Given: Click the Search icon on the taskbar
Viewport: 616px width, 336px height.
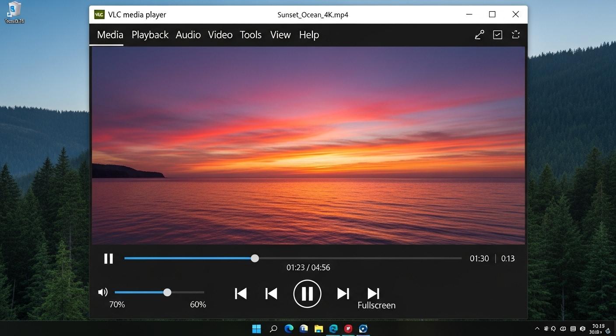Looking at the screenshot, I should [x=273, y=329].
